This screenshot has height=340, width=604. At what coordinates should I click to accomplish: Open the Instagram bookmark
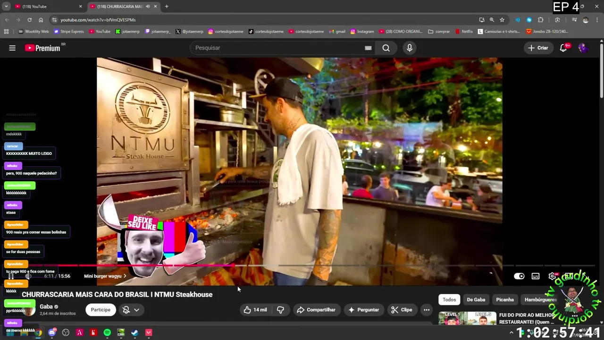[x=362, y=32]
